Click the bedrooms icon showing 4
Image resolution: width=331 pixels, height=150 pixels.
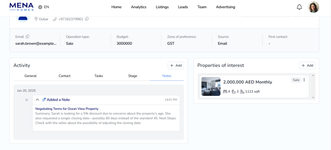pos(225,92)
